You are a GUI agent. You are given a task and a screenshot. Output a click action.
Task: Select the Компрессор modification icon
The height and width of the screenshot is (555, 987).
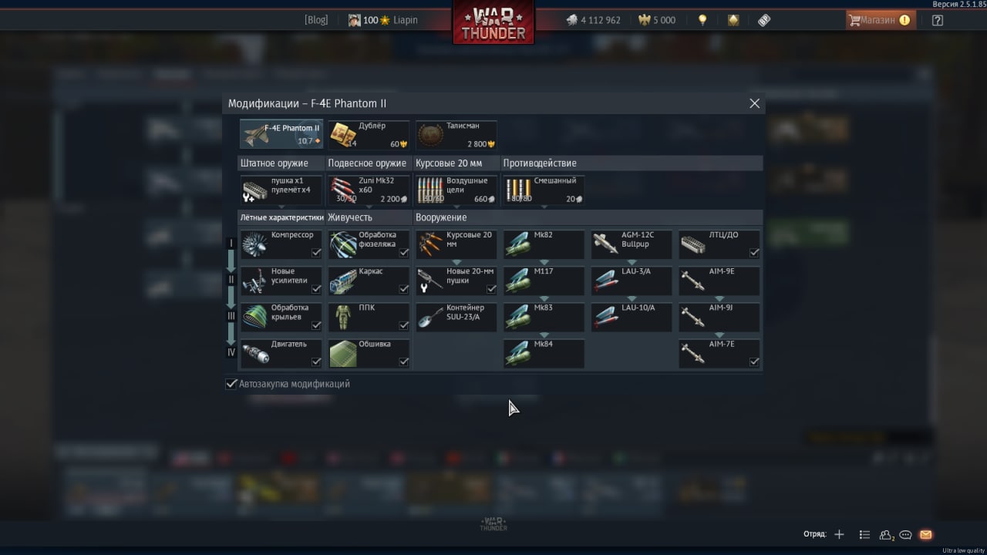point(255,245)
